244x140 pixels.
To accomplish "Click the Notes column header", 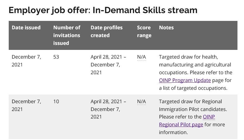I will pos(166,27).
